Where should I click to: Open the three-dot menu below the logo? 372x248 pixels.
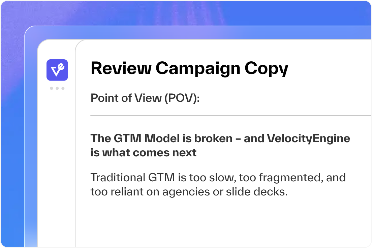[x=57, y=88]
